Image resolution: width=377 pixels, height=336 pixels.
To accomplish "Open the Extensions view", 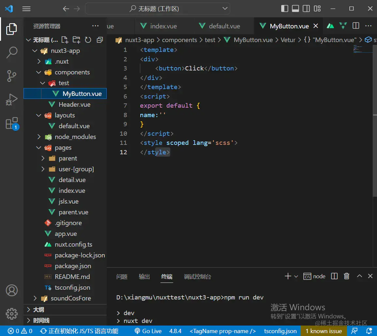I will click(12, 124).
